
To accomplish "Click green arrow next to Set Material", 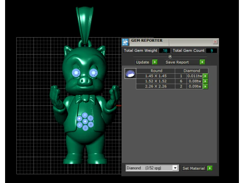I will pyautogui.click(x=210, y=168).
